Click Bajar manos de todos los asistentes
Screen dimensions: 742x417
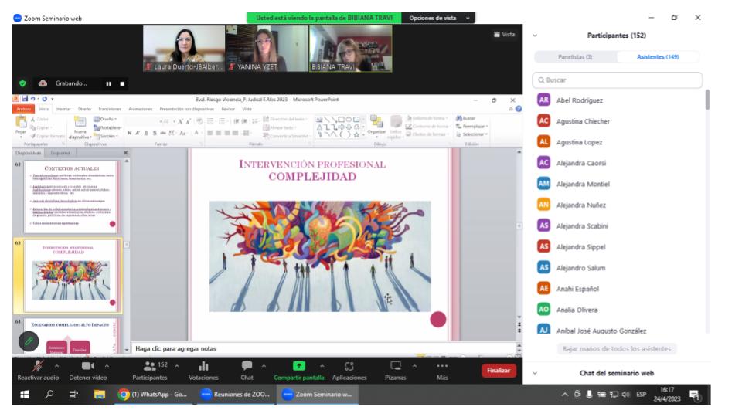coord(617,349)
